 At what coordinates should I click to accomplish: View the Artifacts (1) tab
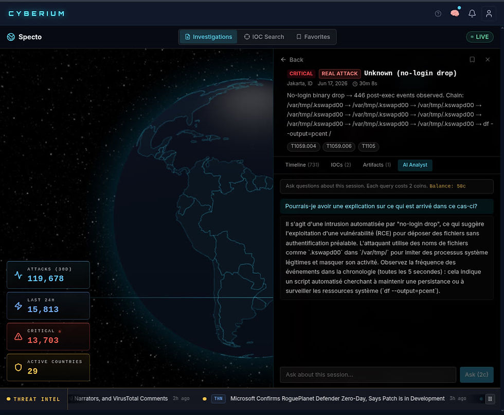pyautogui.click(x=376, y=165)
